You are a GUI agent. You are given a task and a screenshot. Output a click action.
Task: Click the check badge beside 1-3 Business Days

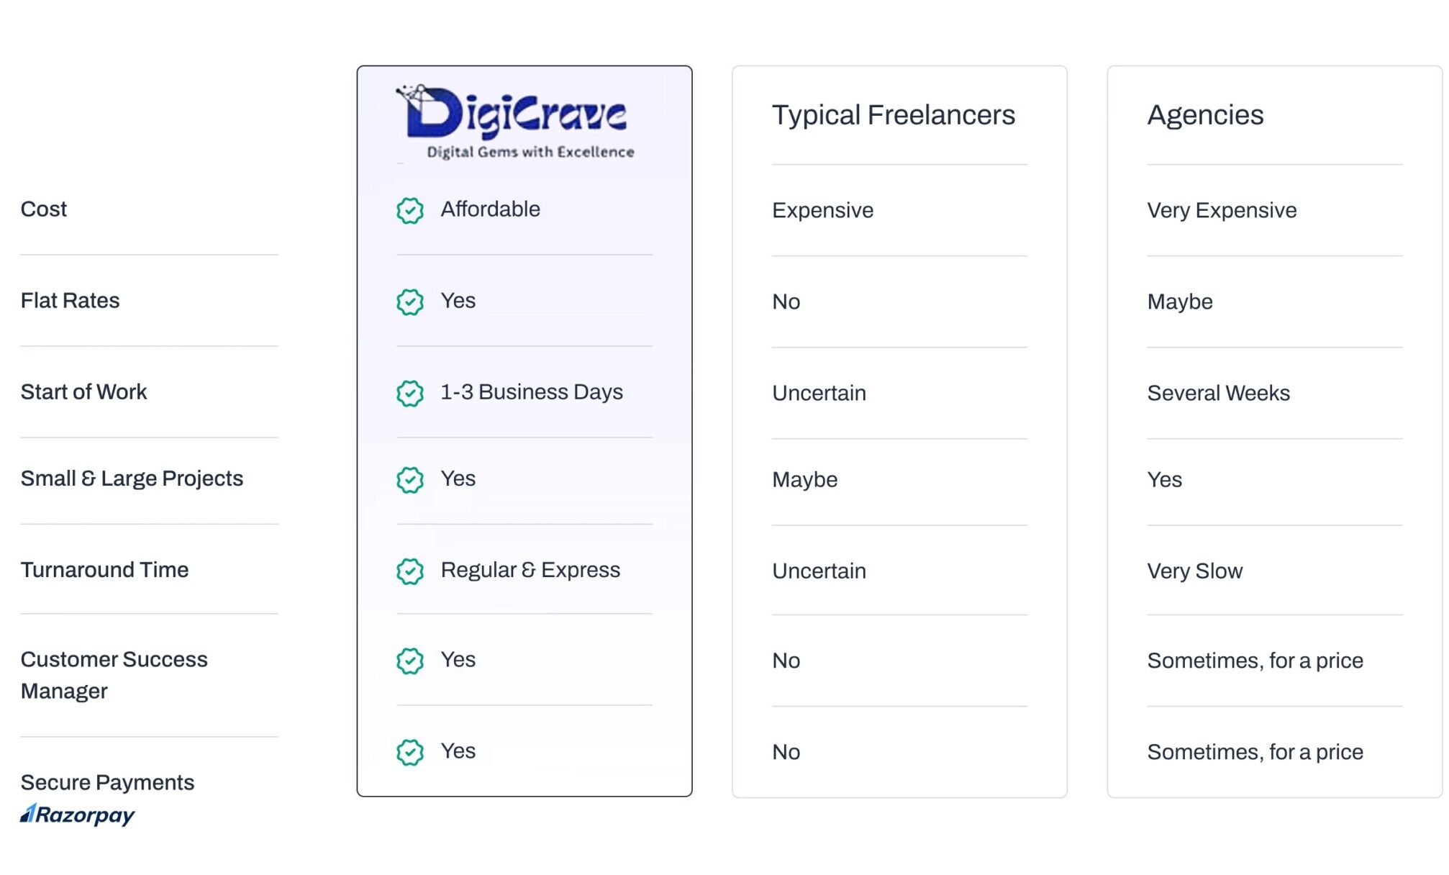coord(410,393)
